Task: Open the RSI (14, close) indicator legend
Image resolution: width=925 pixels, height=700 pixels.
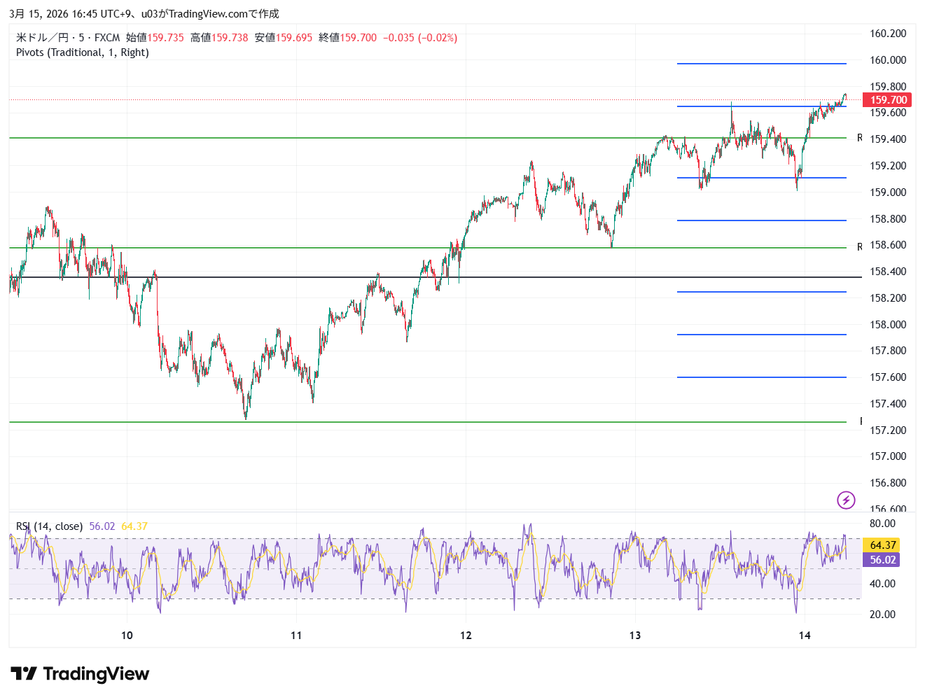Action: 49,526
